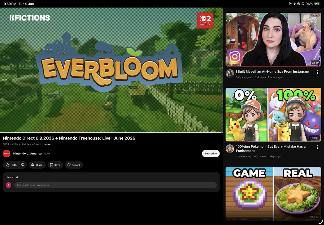Dislike the Nintendo Direct video
The width and height of the screenshot is (324, 225).
[23, 165]
